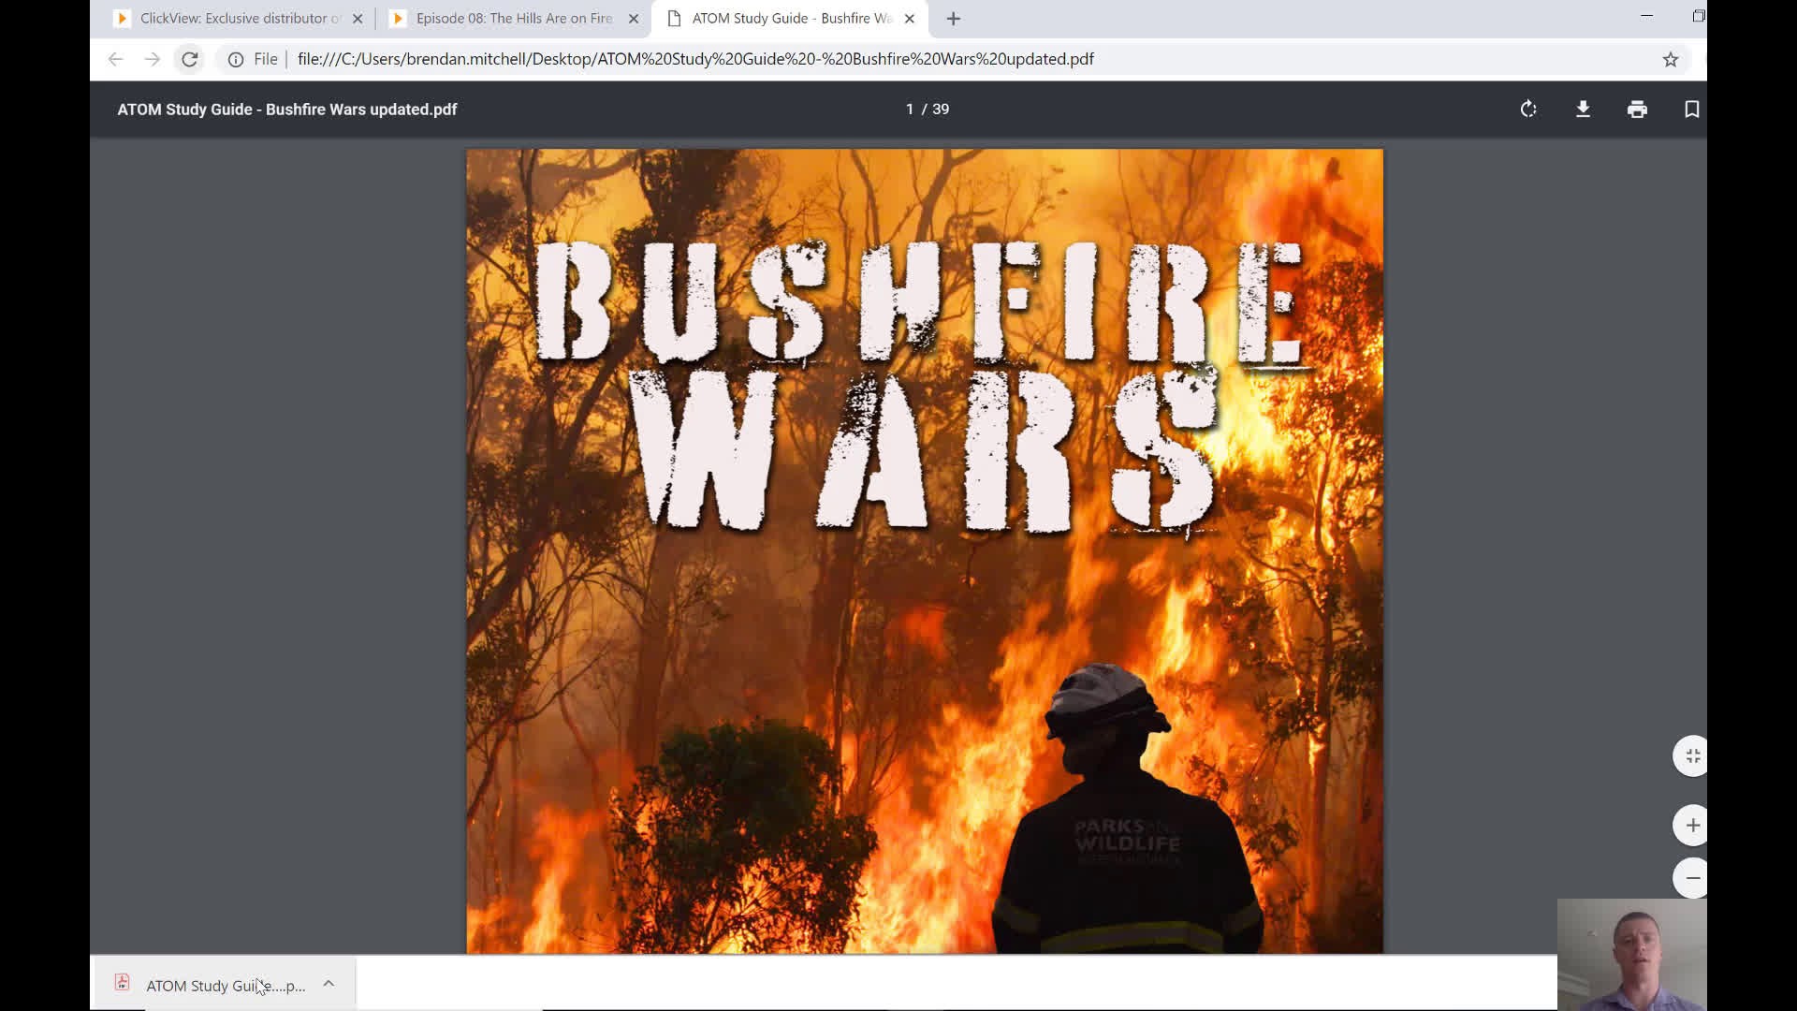
Task: Go forward in browser history
Action: [x=152, y=59]
